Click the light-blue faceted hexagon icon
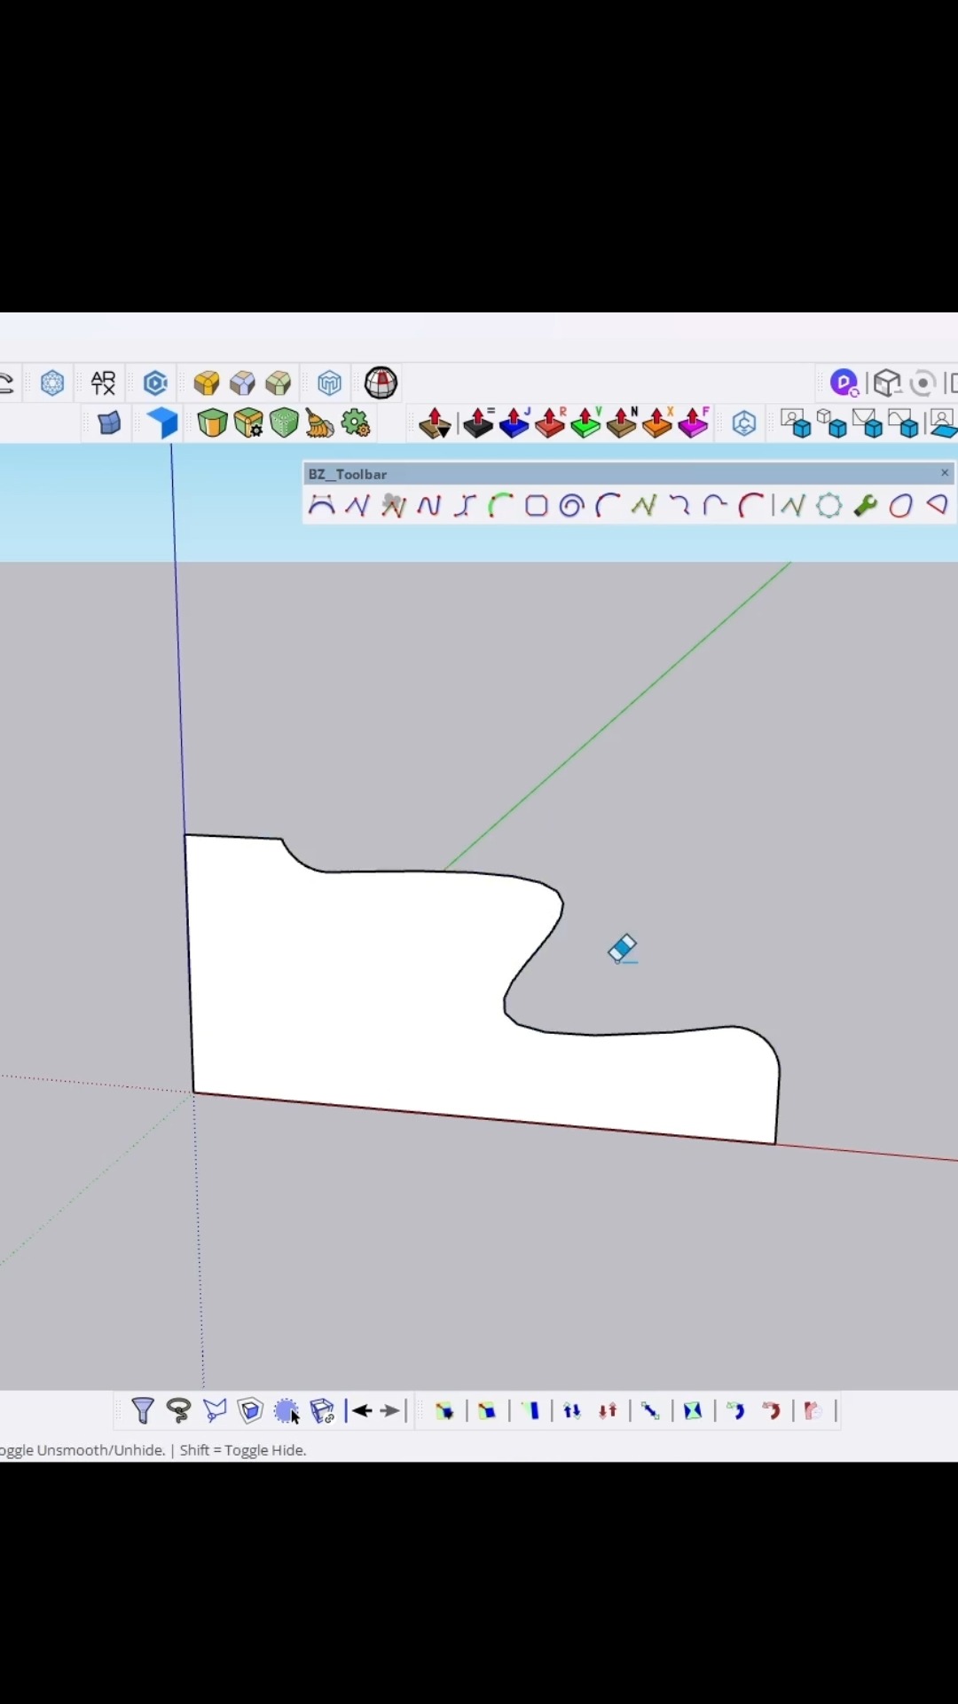958x1704 pixels. [52, 383]
